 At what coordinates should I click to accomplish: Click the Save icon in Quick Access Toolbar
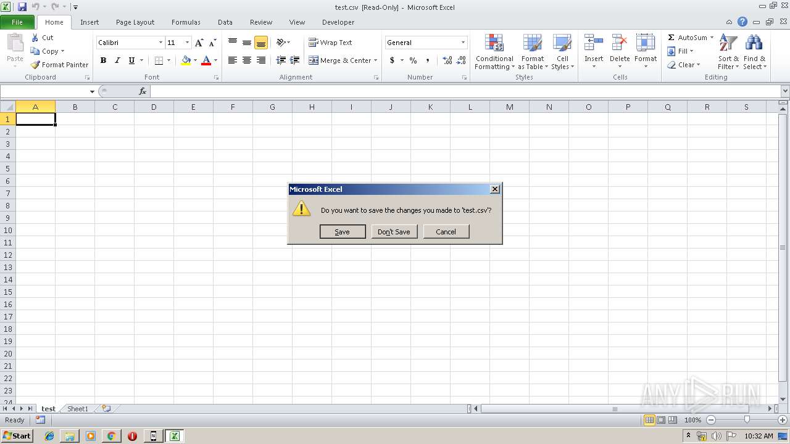[22, 7]
